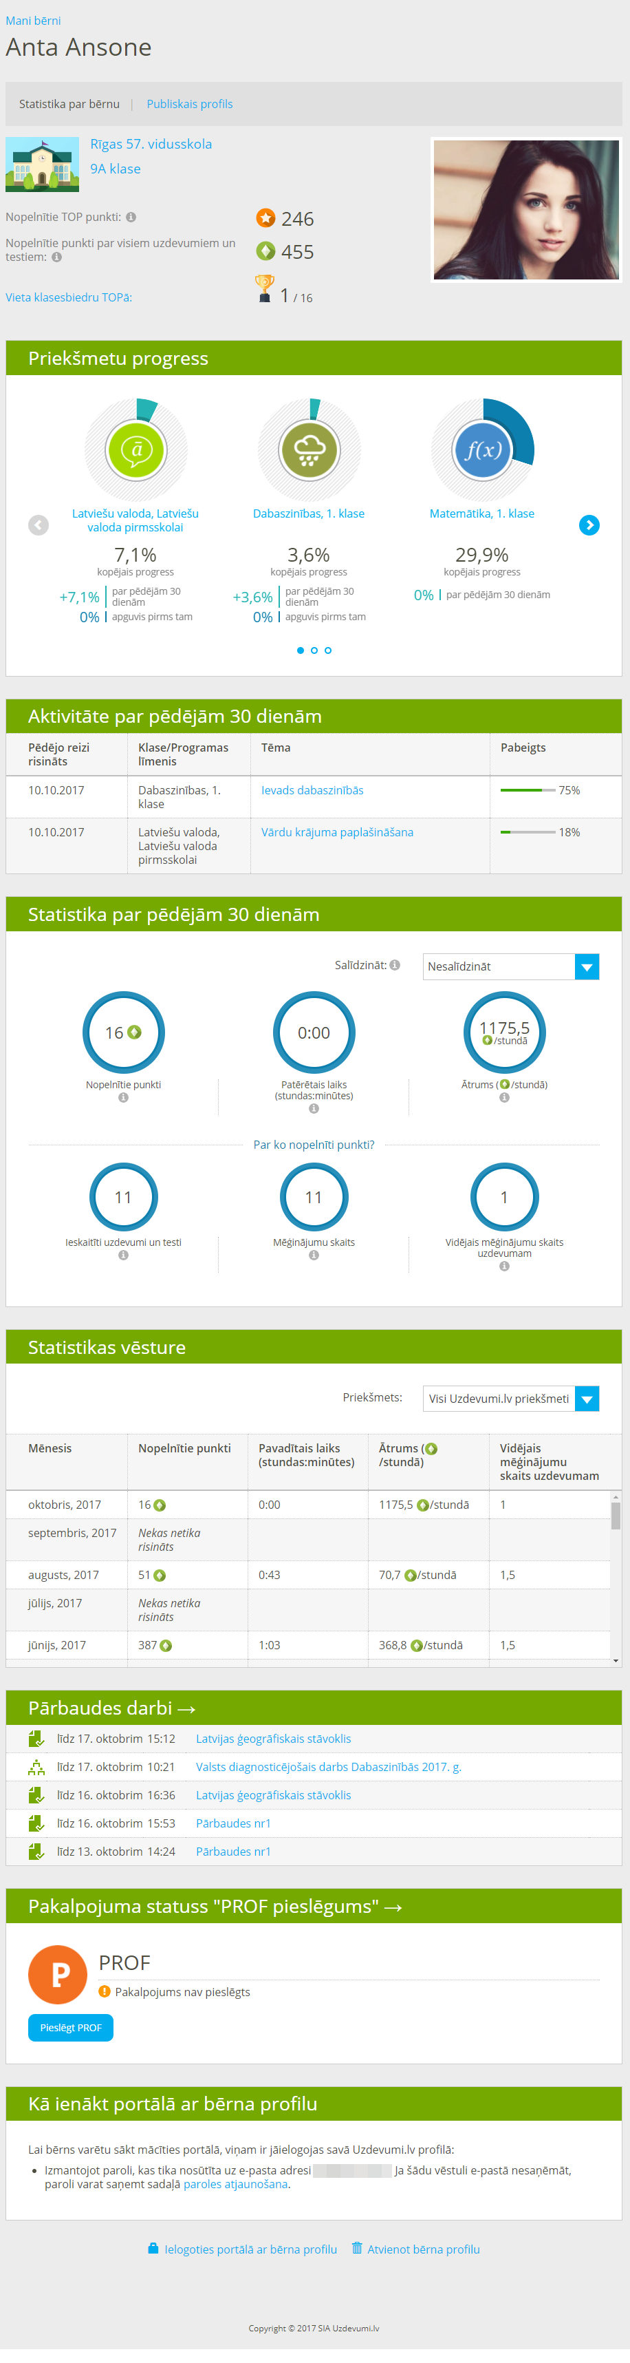Viewport: 630px width, 2363px height.
Task: Open the Nesalīdzināt comparison dropdown
Action: (511, 966)
